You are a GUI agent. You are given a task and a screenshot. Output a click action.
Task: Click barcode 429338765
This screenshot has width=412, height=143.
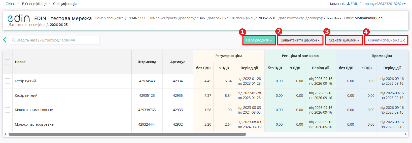[147, 110]
